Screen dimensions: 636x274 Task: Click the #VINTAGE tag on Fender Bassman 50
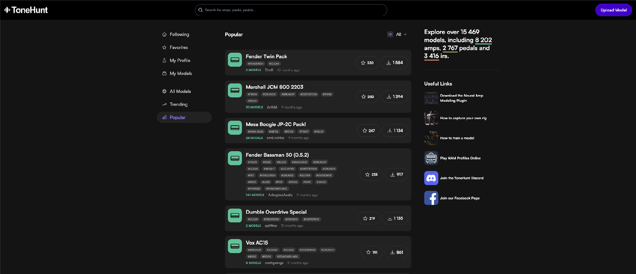pyautogui.click(x=254, y=188)
